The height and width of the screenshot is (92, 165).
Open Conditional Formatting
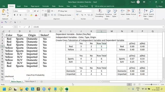(x=100, y=13)
